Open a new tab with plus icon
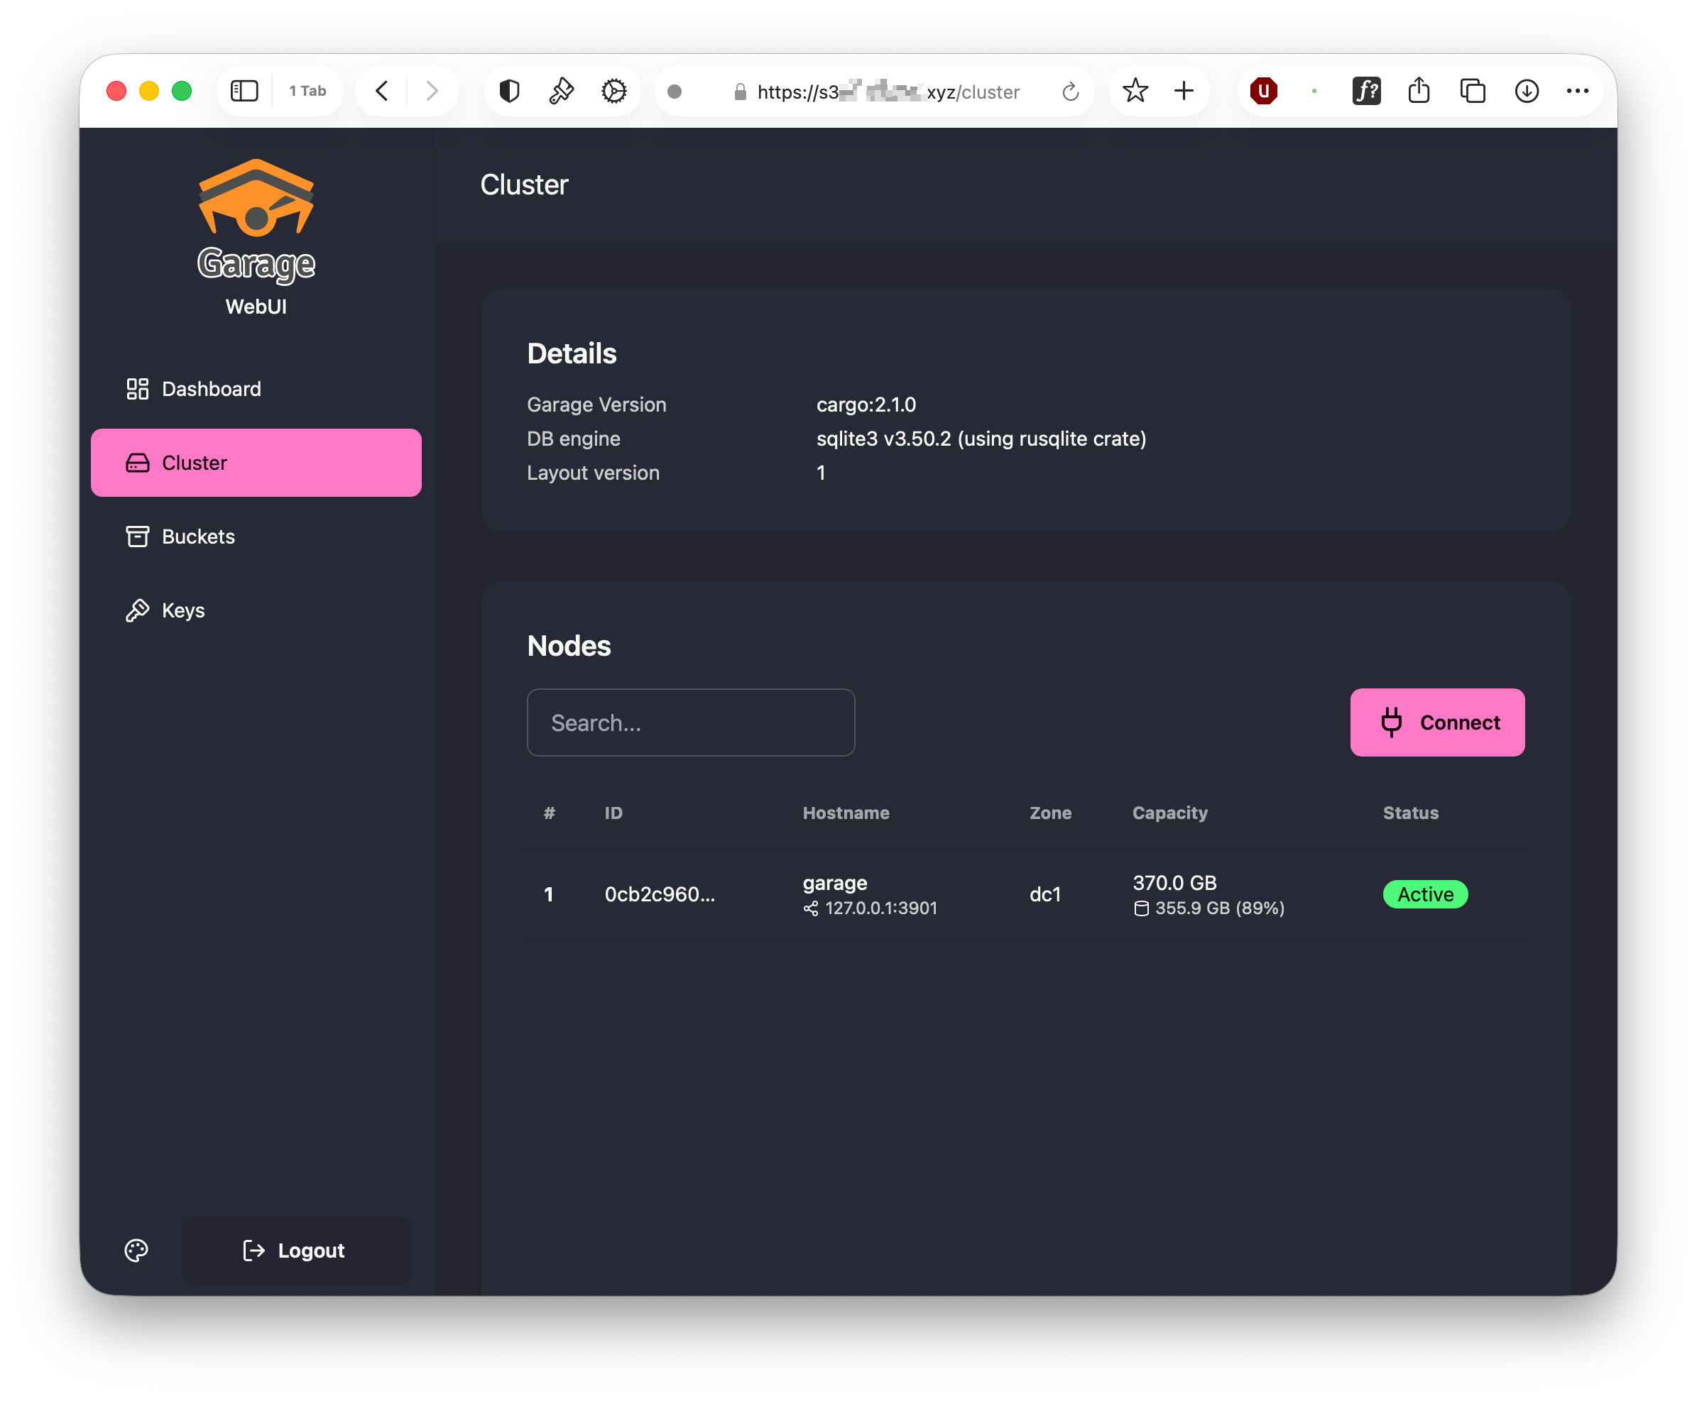This screenshot has width=1697, height=1401. click(x=1184, y=90)
